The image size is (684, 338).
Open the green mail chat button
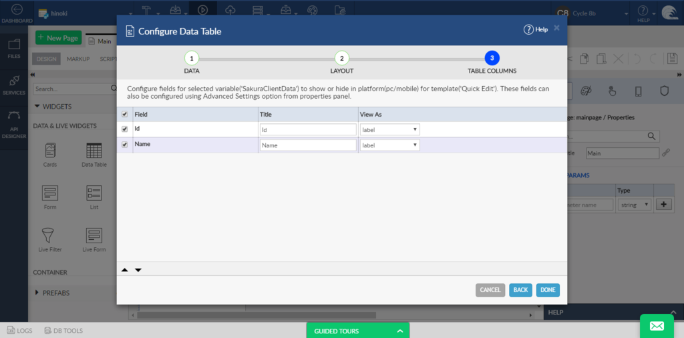(657, 325)
